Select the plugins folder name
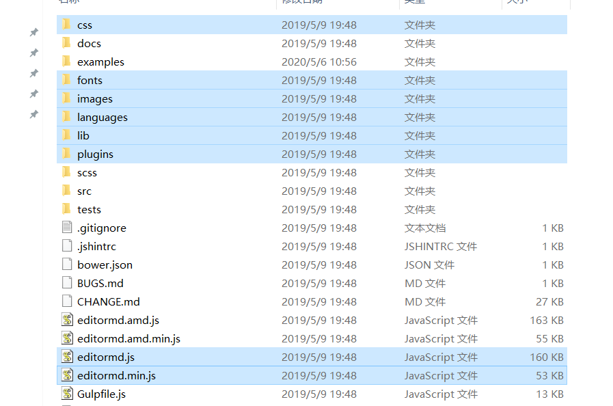This screenshot has height=406, width=613. (96, 154)
